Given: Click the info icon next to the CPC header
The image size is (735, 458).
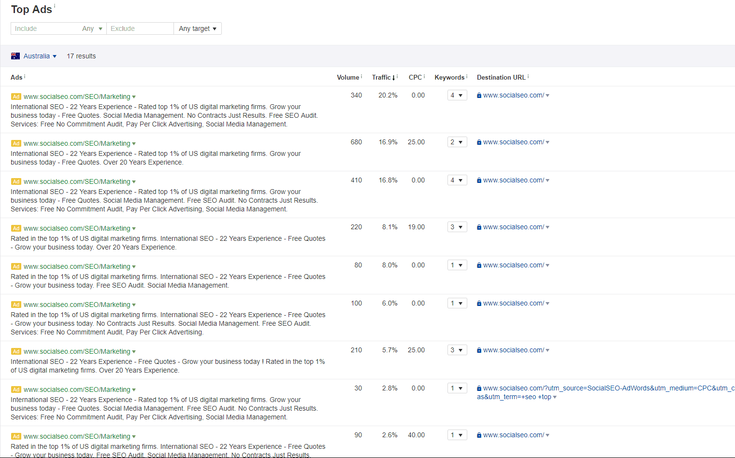Looking at the screenshot, I should [424, 75].
